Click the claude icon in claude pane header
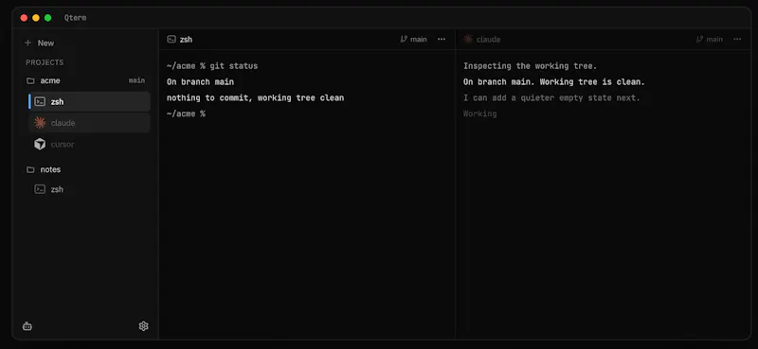This screenshot has height=349, width=758. [468, 39]
